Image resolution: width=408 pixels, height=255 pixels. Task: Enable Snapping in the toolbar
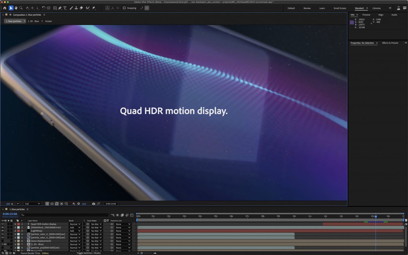pyautogui.click(x=124, y=8)
